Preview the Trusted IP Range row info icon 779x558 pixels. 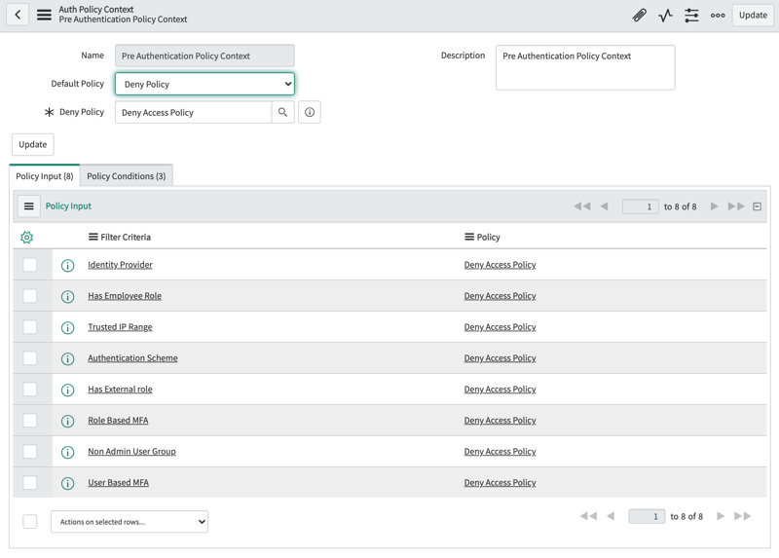(67, 328)
